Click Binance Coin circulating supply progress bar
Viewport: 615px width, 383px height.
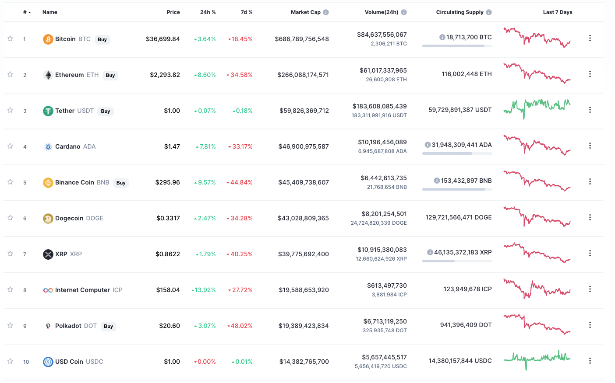pos(457,189)
